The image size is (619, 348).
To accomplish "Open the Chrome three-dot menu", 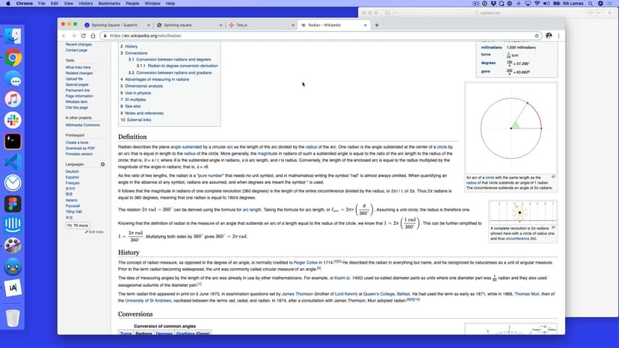I will point(558,35).
